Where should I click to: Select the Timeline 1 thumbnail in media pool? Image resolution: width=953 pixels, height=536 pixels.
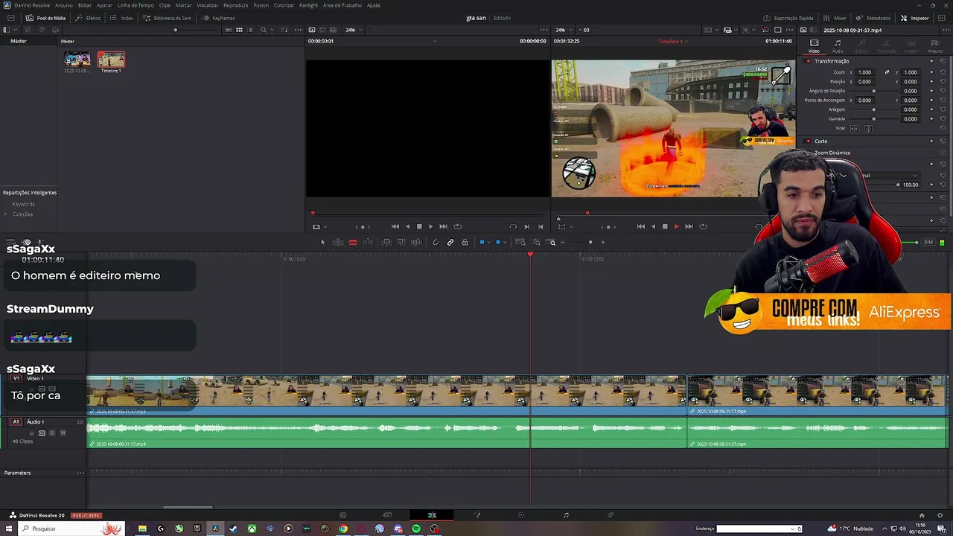pos(111,60)
